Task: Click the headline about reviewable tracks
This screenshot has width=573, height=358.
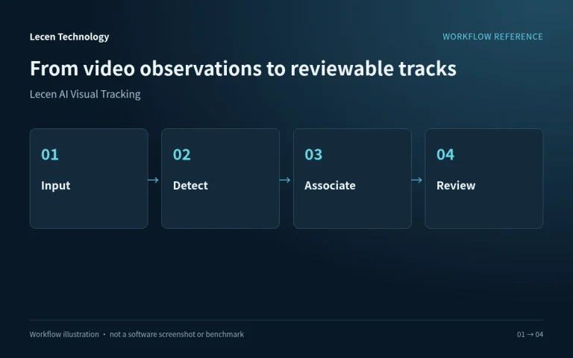Action: [243, 69]
